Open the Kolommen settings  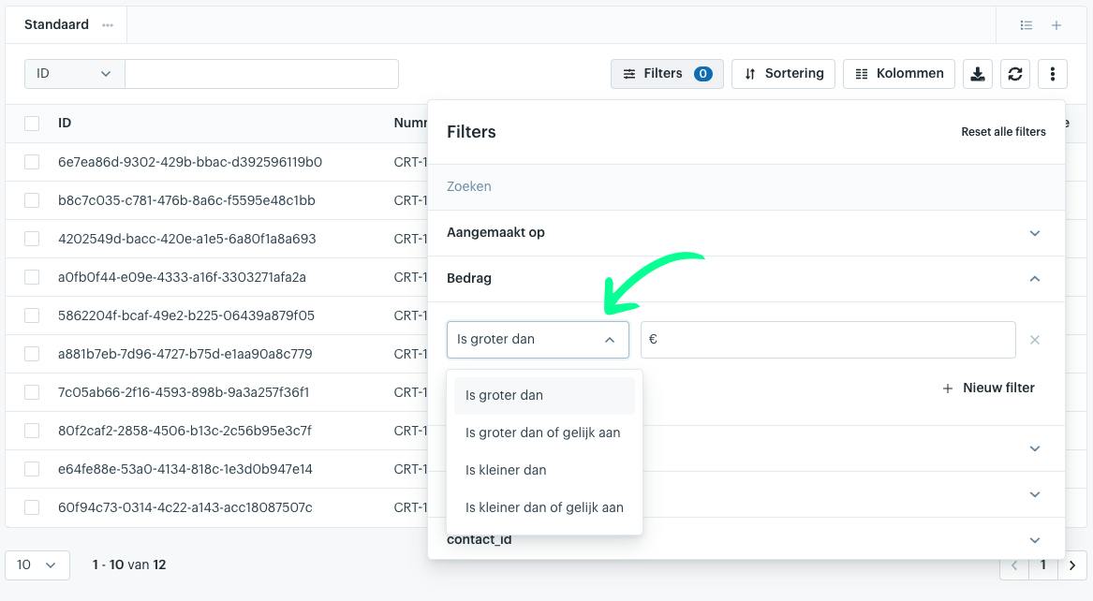point(899,74)
